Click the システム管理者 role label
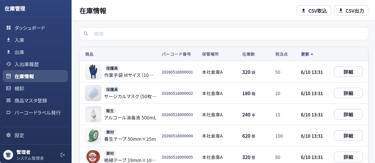The height and width of the screenshot is (163, 375). [x=30, y=158]
